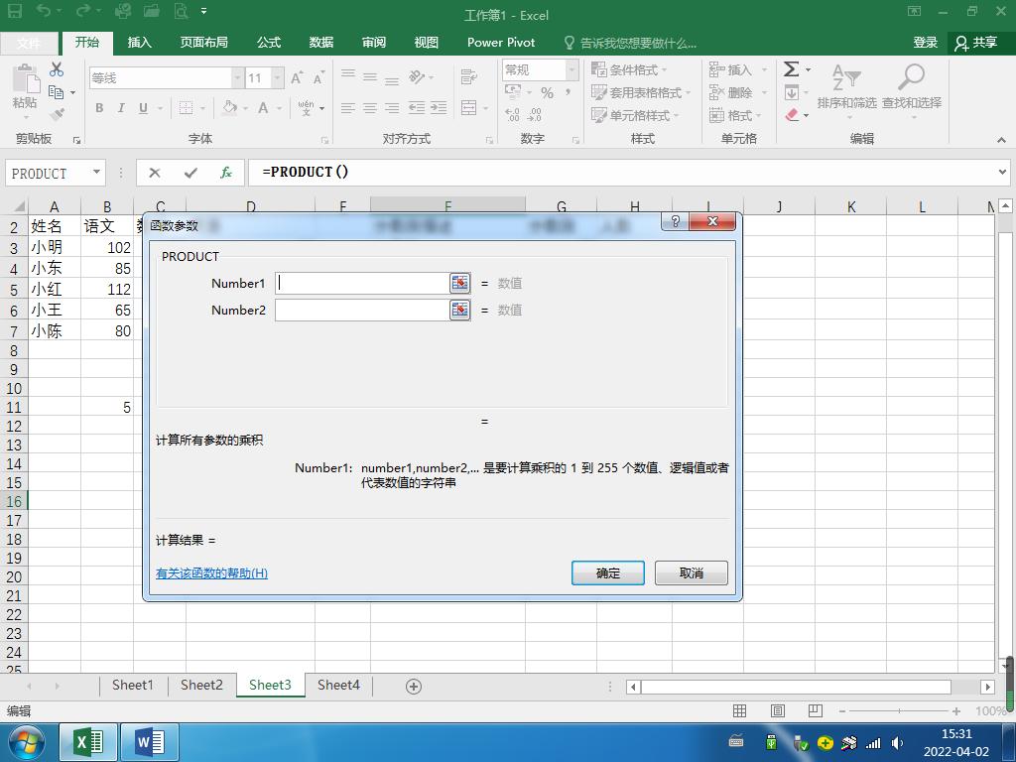Open 有关该函数的帮助 help link

(x=210, y=573)
